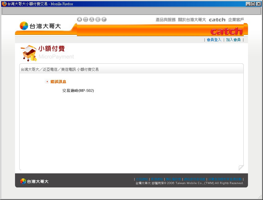The width and height of the screenshot is (263, 200).
Task: Open the 宣導活動 footer link
Action: [225, 179]
